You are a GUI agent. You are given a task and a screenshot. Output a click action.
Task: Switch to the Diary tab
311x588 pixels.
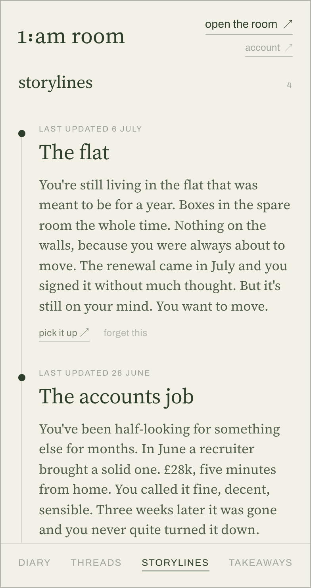pyautogui.click(x=35, y=563)
